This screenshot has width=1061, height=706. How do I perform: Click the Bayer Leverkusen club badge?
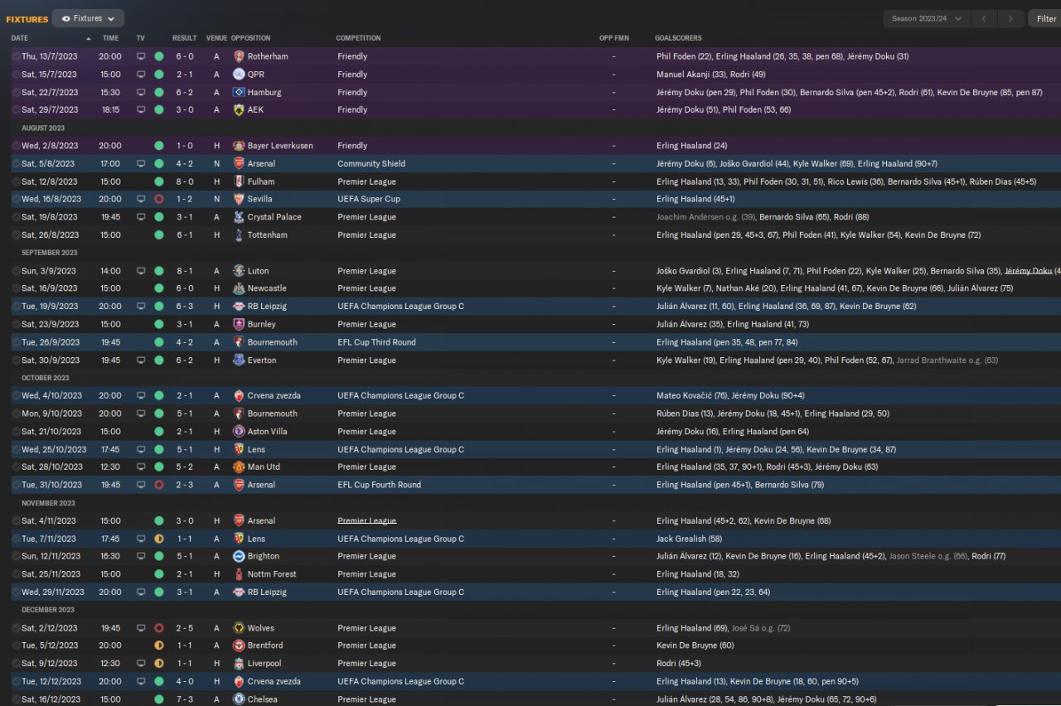[x=239, y=146]
